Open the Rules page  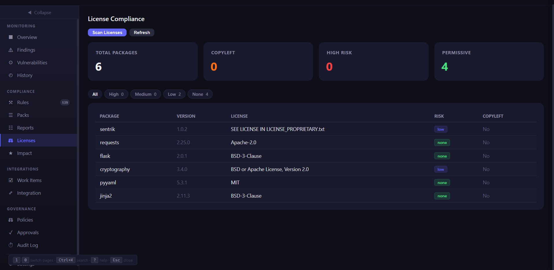[x=38, y=102]
